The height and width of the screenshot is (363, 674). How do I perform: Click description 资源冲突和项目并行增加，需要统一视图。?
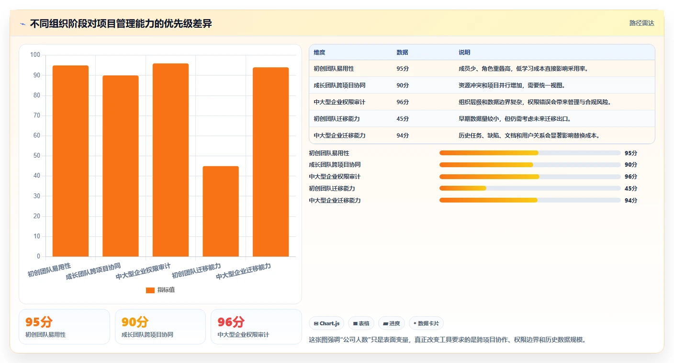coord(512,85)
